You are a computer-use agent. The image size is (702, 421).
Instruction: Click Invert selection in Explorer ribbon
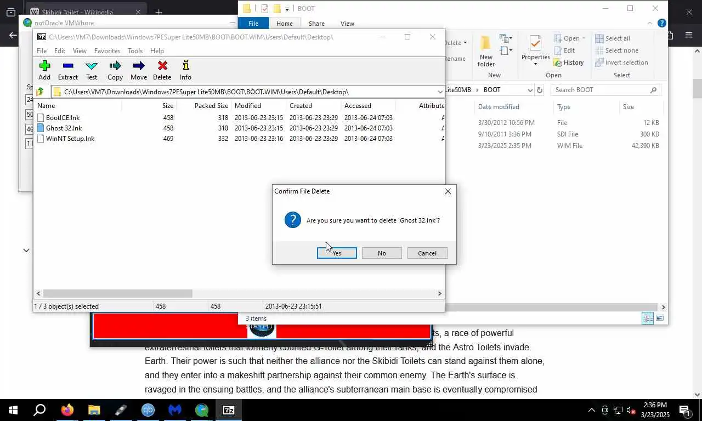(621, 62)
